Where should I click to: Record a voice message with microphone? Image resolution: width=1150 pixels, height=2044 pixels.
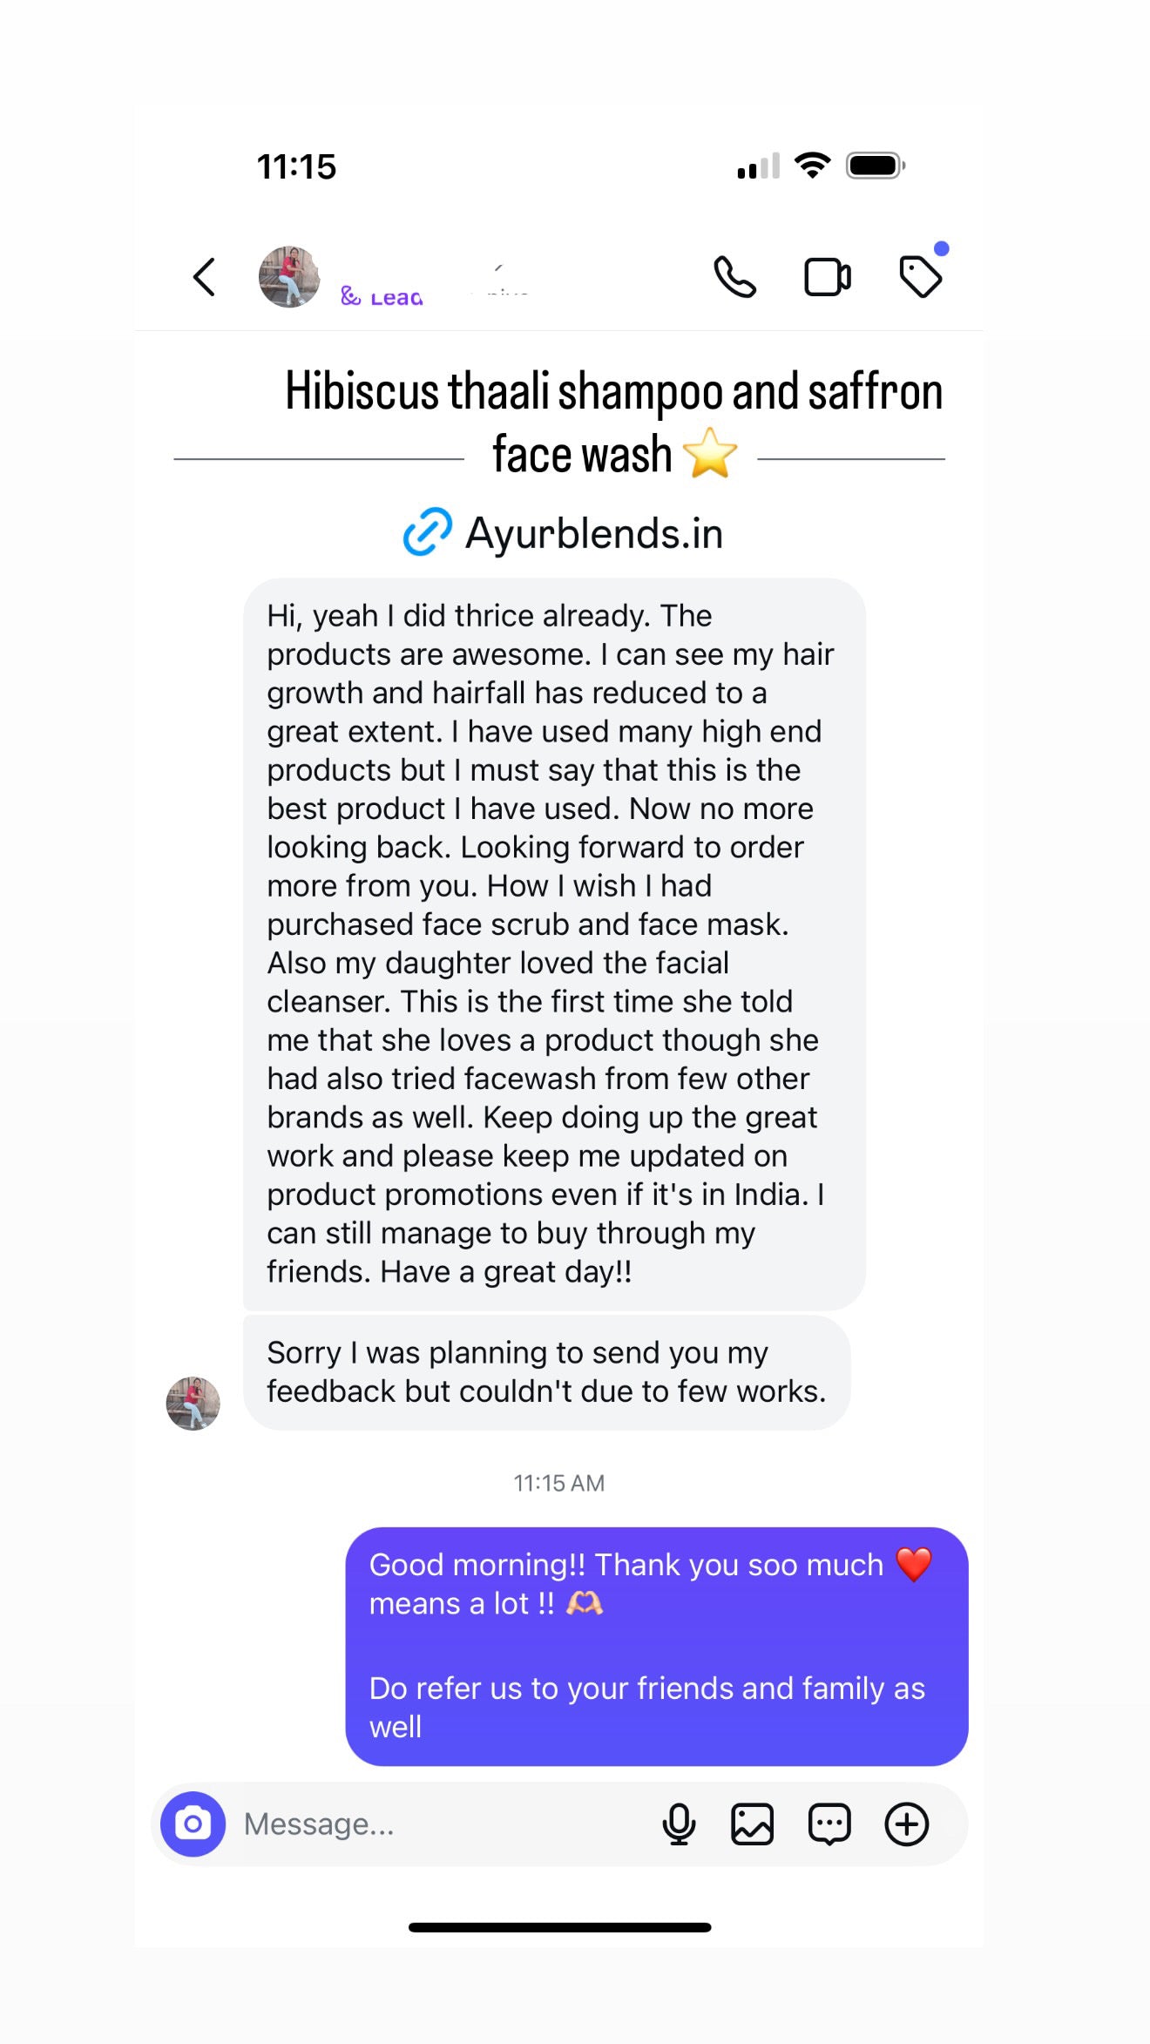(x=679, y=1824)
